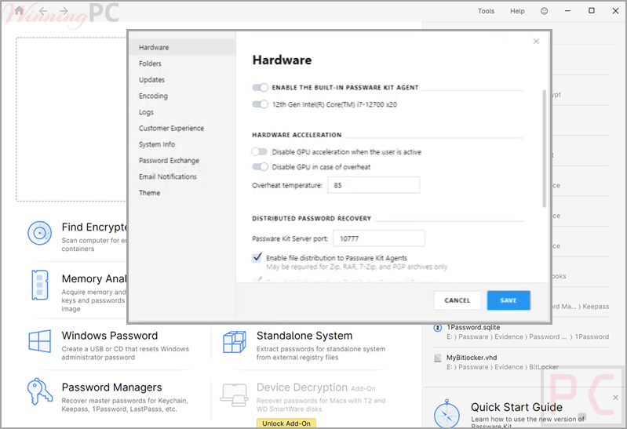The image size is (627, 429).
Task: Open Password Exchange settings
Action: pos(169,160)
